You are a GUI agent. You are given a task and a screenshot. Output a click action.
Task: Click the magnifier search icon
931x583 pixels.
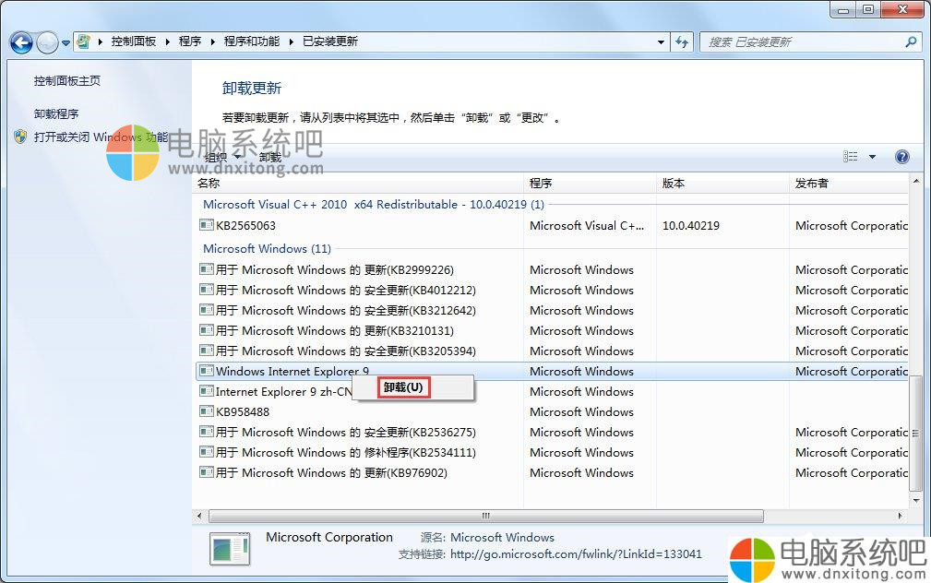[912, 42]
